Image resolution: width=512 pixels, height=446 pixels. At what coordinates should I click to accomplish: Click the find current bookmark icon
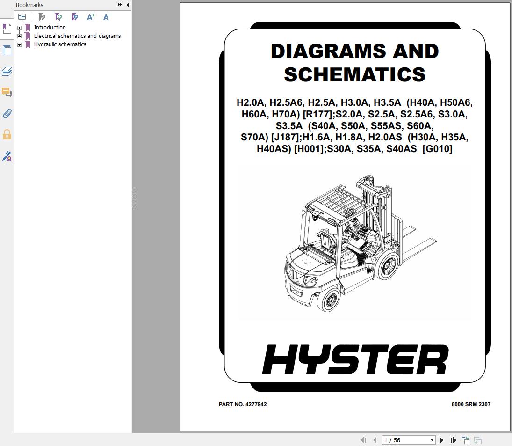(x=75, y=17)
